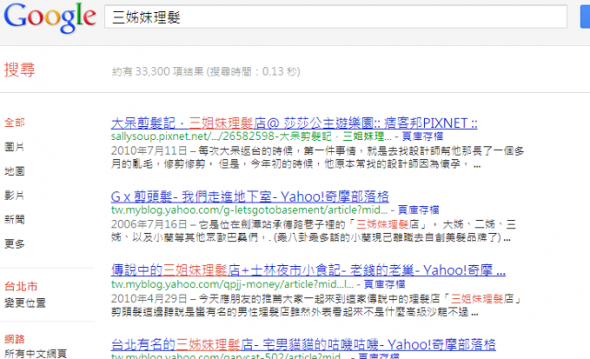The image size is (590, 359).
Task: Open cached page for qpjj-money result
Action: [x=384, y=284]
